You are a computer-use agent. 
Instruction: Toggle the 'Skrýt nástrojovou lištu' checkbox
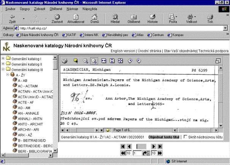pos(186,137)
